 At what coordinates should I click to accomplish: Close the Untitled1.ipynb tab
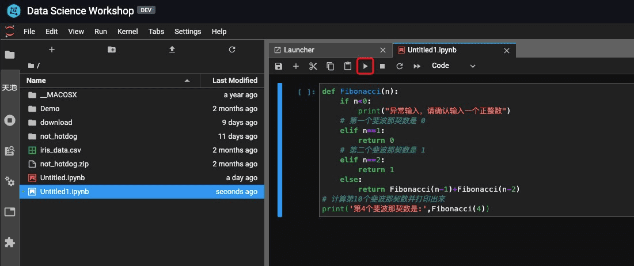point(507,51)
